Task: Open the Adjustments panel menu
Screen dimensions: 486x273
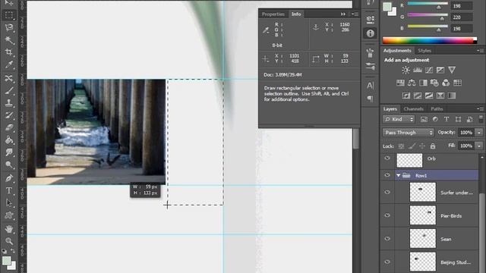Action: (x=480, y=51)
